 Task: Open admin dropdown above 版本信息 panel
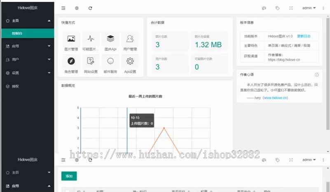tap(309, 8)
